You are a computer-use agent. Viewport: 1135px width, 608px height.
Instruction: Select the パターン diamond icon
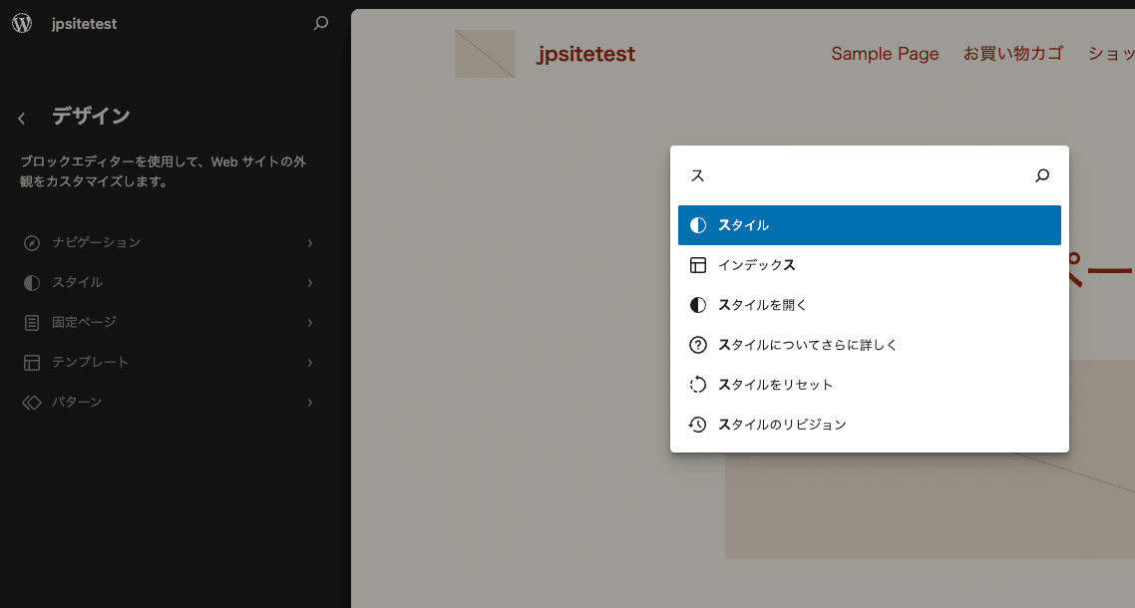[x=29, y=402]
